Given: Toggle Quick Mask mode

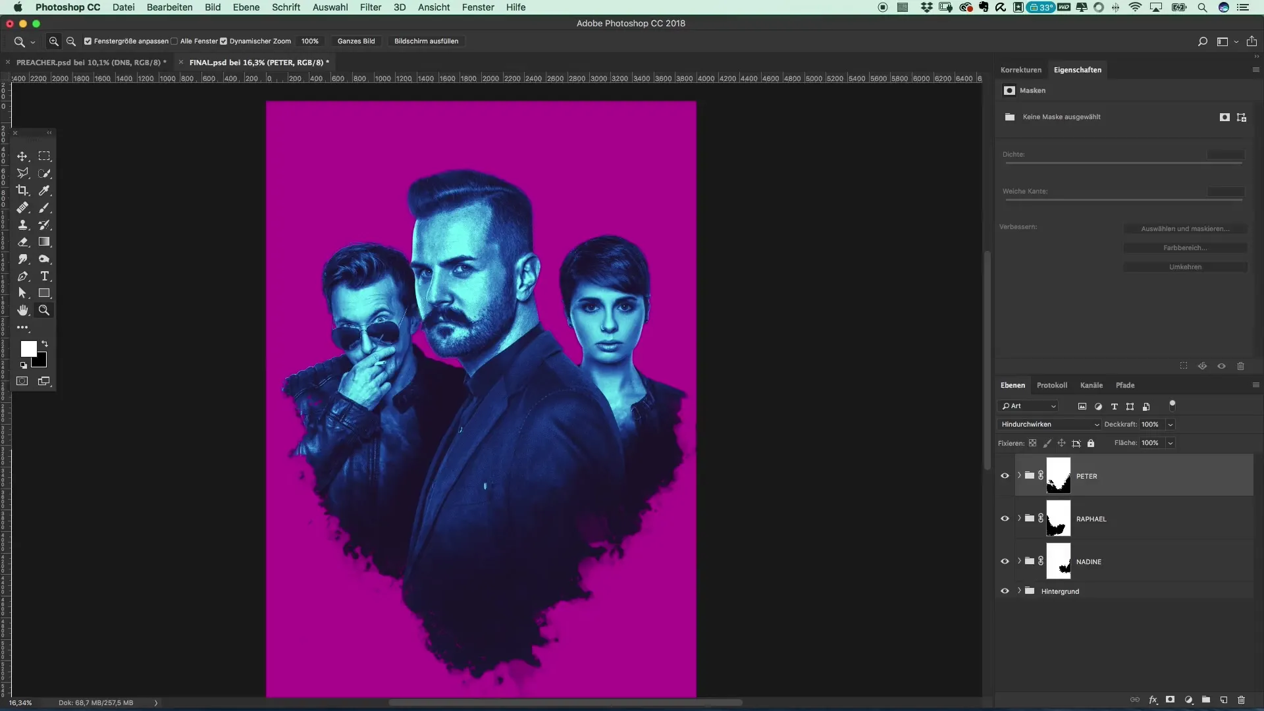Looking at the screenshot, I should point(22,381).
